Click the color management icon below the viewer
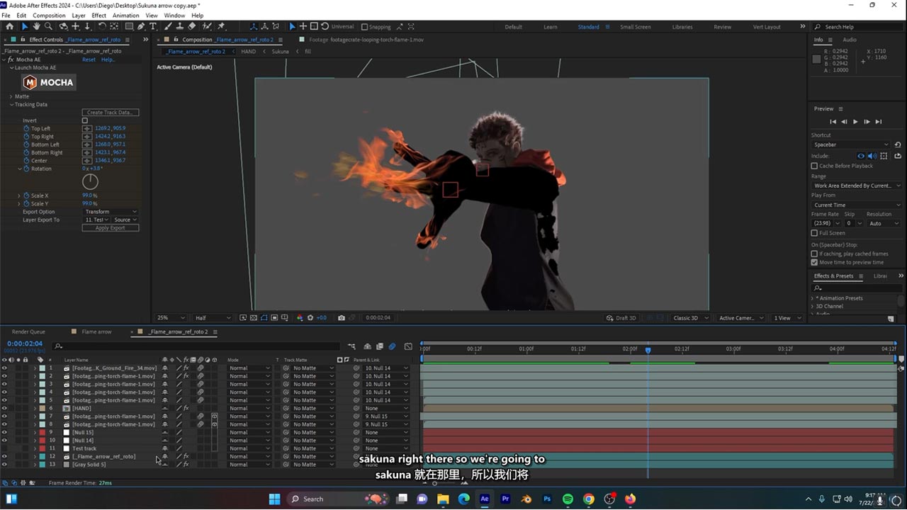The image size is (907, 510). [x=300, y=318]
